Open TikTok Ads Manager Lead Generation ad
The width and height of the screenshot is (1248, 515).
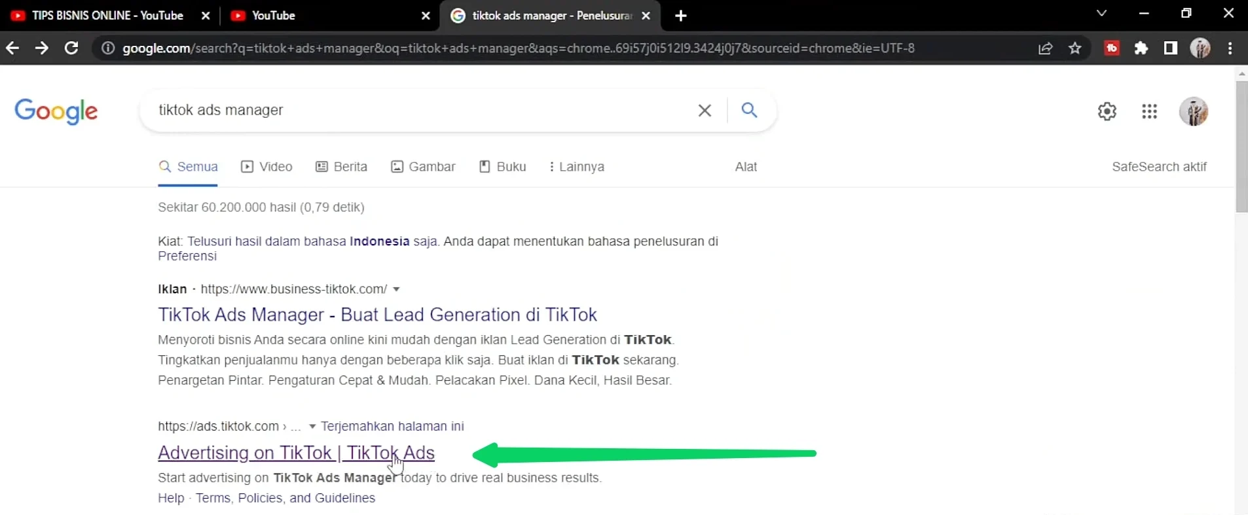[377, 315]
